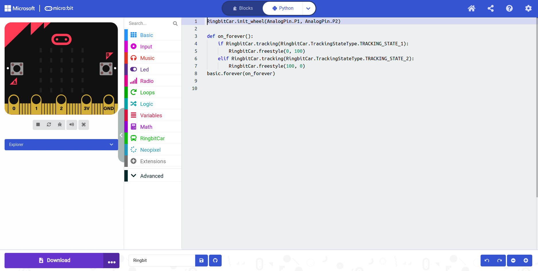Expand the Advanced categories section

[x=152, y=176]
